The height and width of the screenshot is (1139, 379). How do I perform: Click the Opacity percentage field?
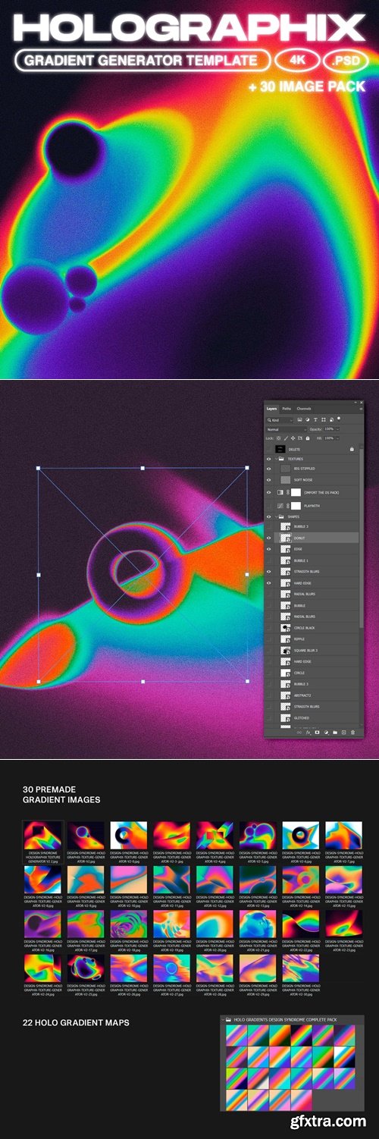[330, 429]
